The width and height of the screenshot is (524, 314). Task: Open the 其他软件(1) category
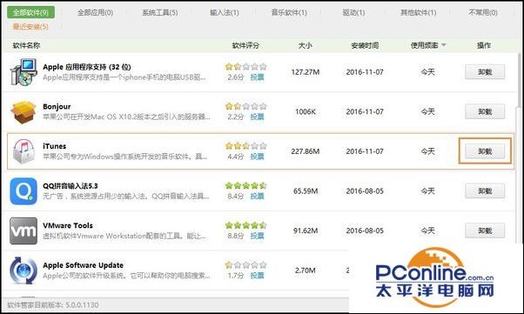click(419, 13)
